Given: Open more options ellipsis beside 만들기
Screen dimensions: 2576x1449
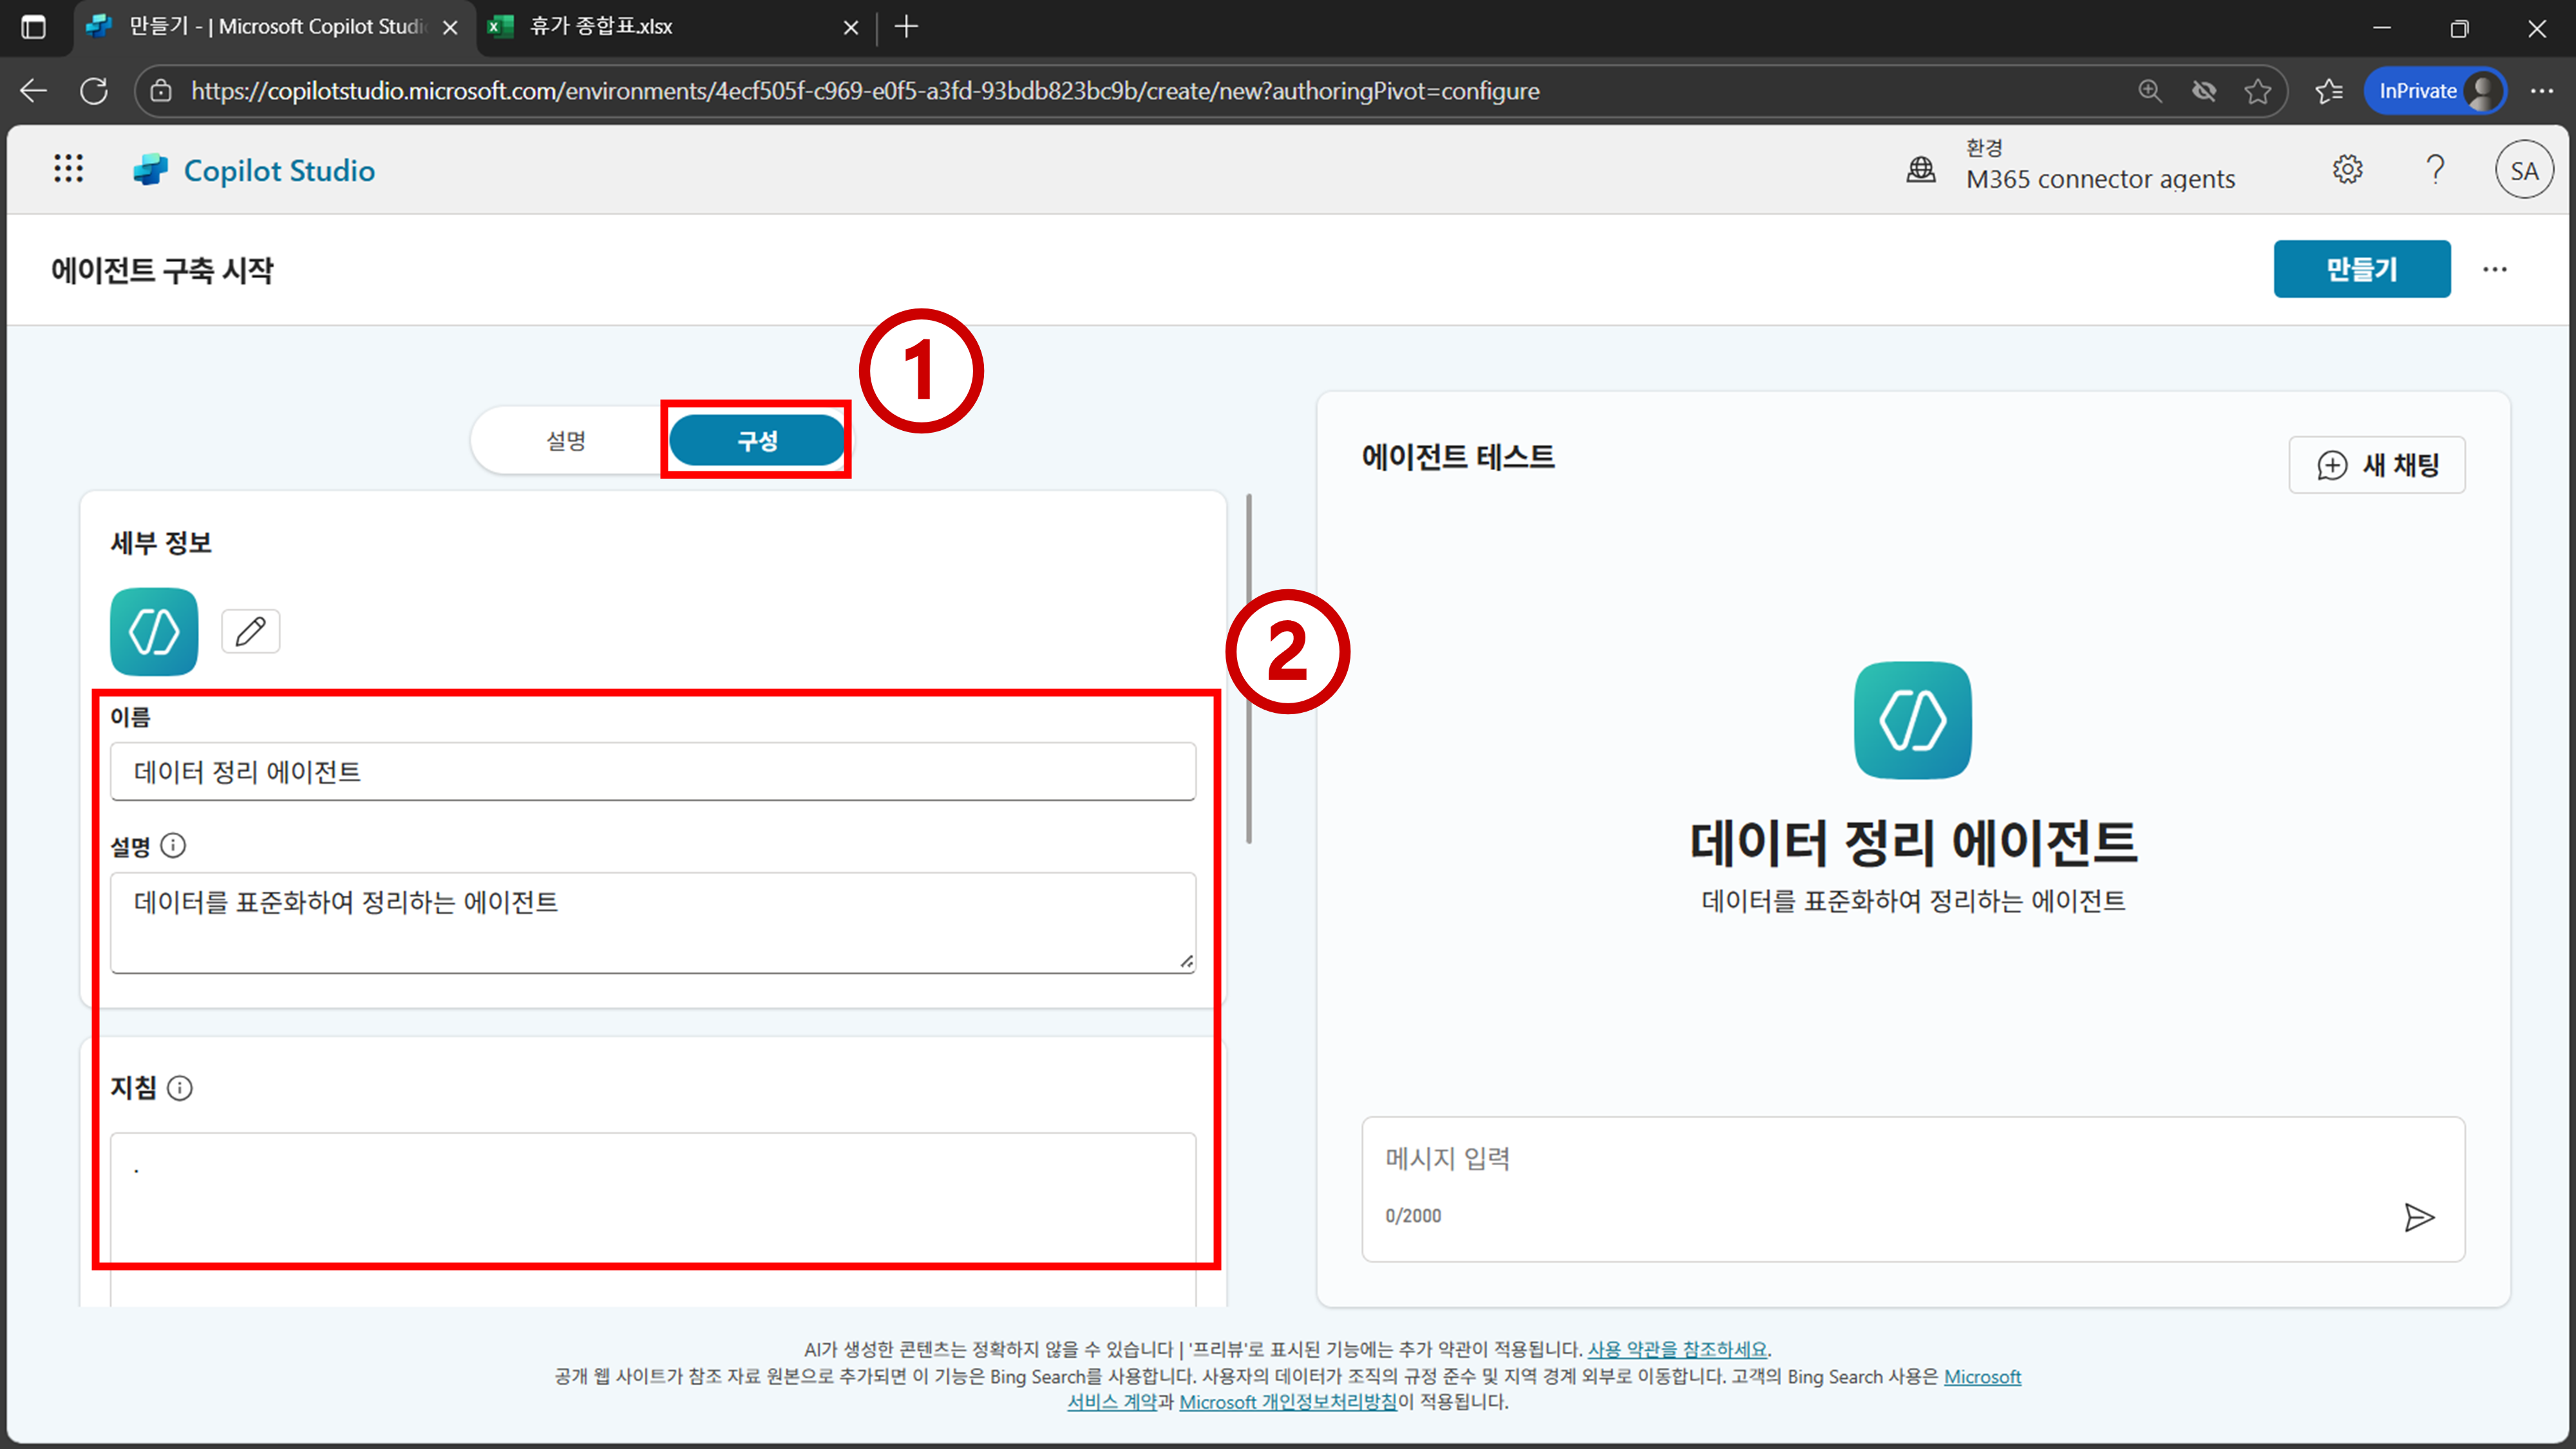Looking at the screenshot, I should (x=2494, y=269).
